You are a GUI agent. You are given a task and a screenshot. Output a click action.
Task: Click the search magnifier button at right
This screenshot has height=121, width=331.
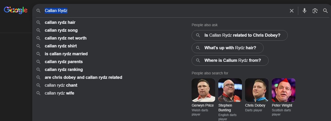coord(325,11)
